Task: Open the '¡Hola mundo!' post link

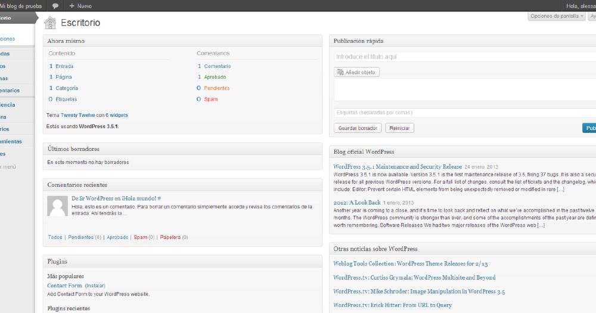Action: (x=139, y=199)
